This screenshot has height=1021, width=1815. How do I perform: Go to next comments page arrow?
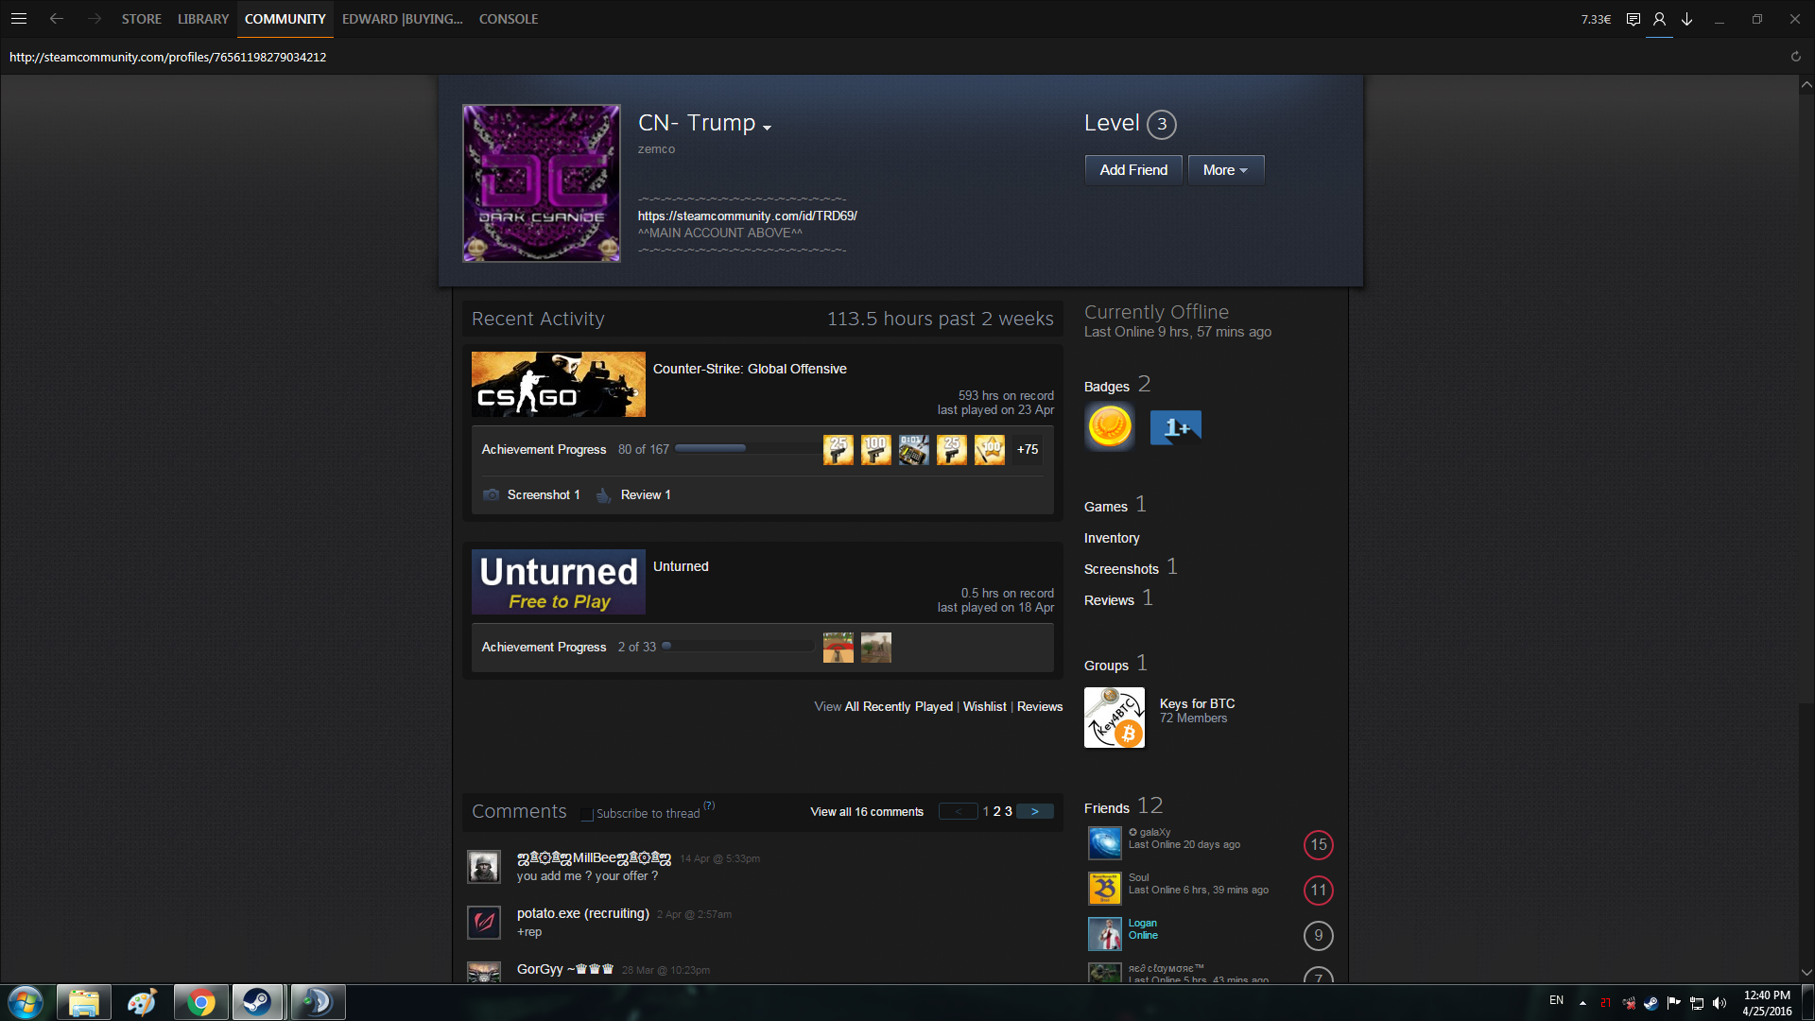click(1035, 811)
